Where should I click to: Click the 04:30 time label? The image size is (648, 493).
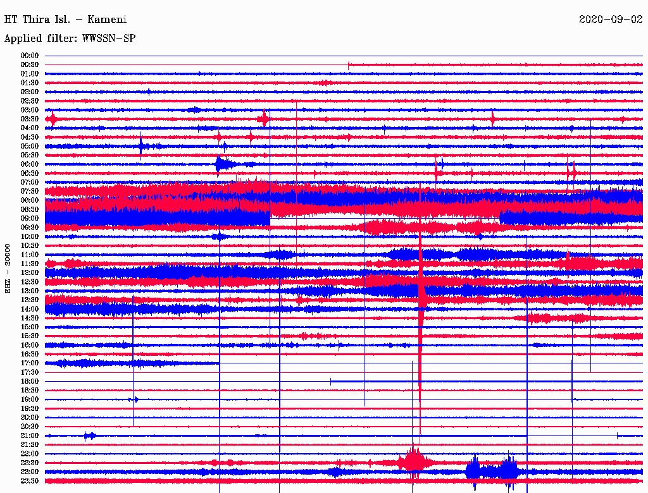coord(30,137)
